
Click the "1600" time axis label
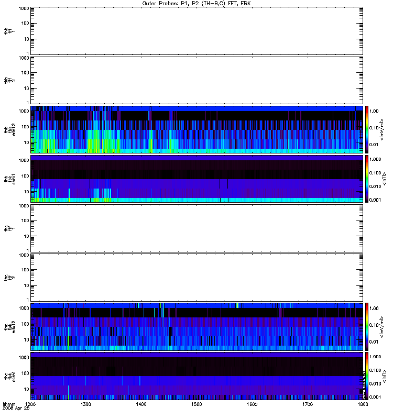252,404
